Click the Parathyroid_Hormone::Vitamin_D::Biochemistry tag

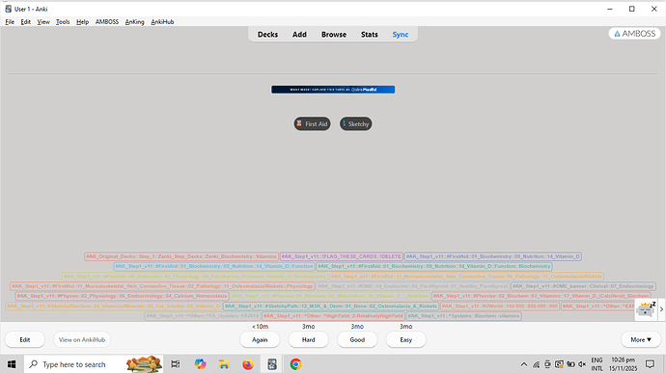(x=195, y=277)
